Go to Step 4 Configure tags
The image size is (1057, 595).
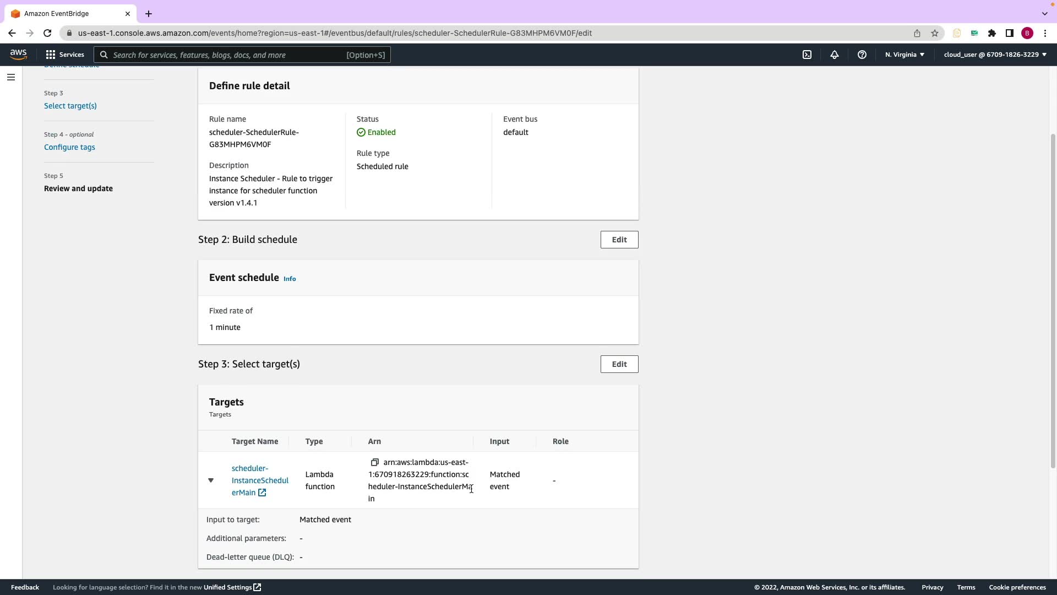tap(69, 147)
